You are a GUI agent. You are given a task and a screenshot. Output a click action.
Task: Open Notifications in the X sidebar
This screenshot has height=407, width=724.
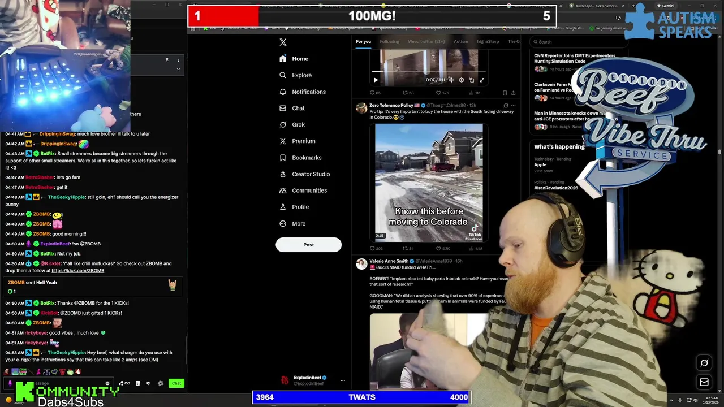coord(302,92)
